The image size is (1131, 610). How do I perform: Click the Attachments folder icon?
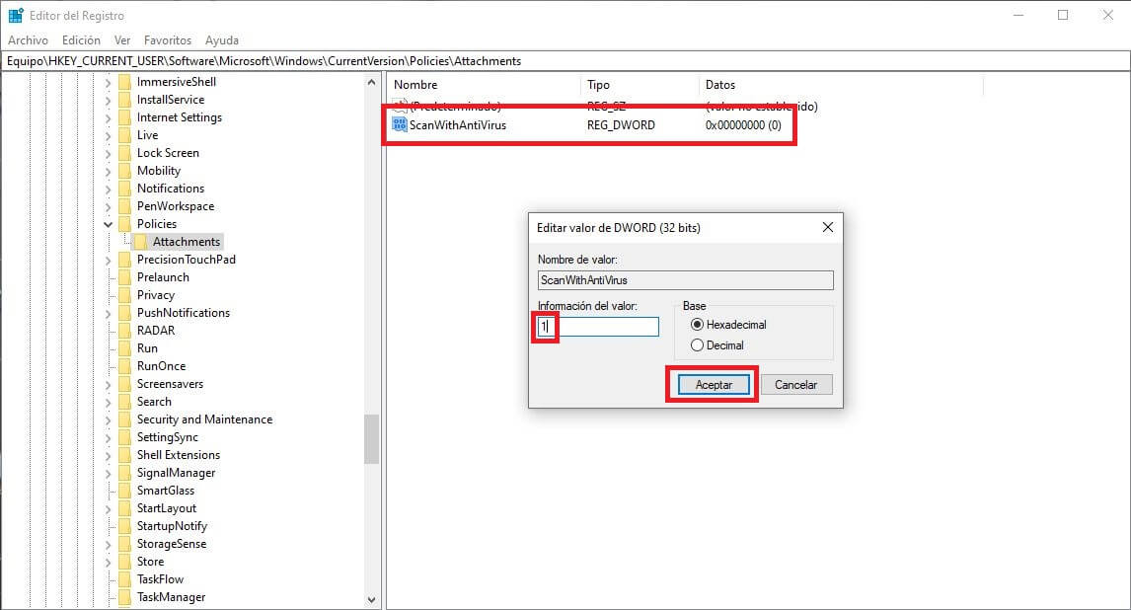(x=140, y=242)
